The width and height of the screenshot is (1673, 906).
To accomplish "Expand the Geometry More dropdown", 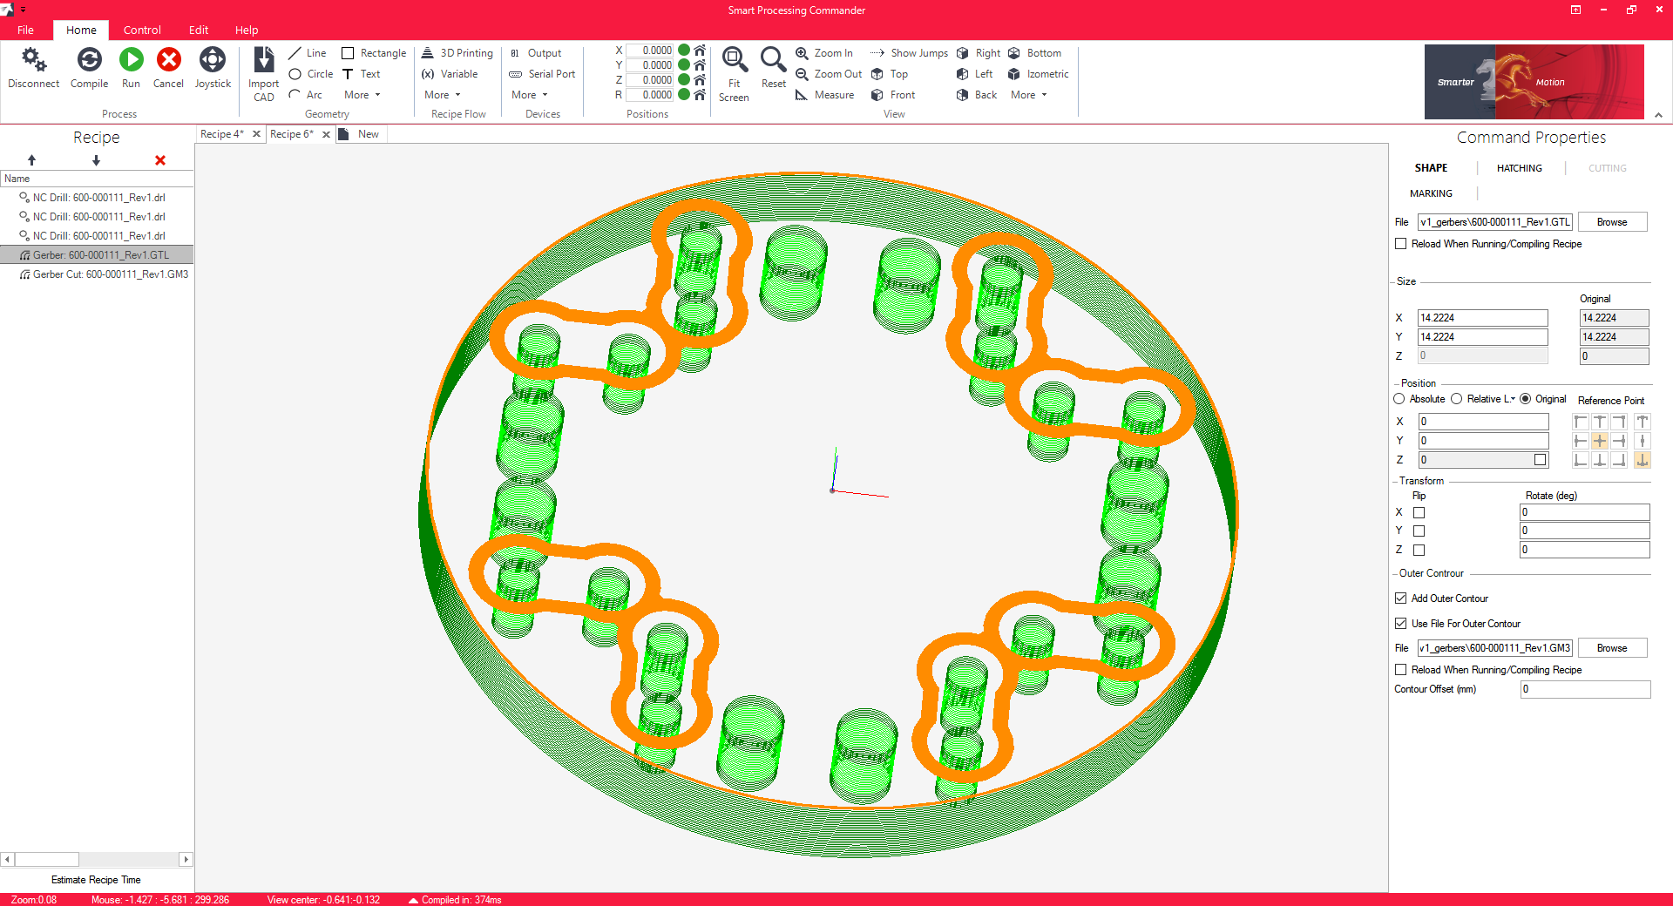I will pyautogui.click(x=362, y=95).
